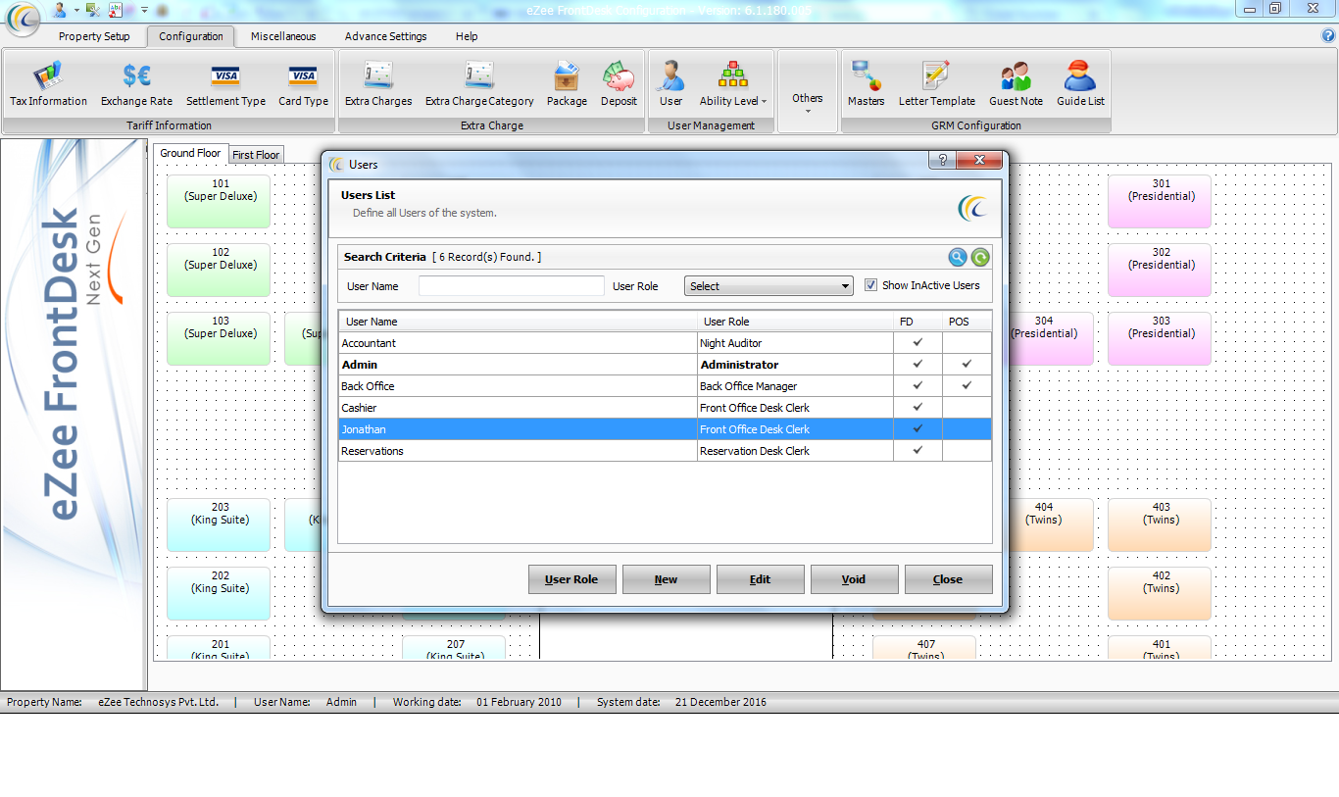Click the Edit button in Users dialog
Image resolution: width=1339 pixels, height=797 pixels.
(x=760, y=579)
